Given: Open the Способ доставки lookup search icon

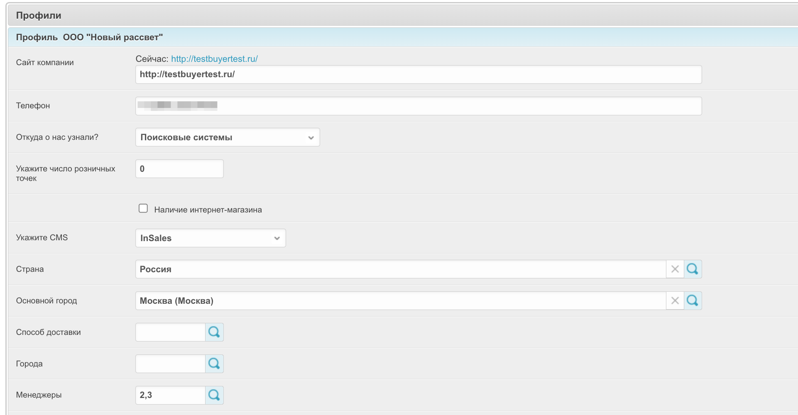Looking at the screenshot, I should (x=214, y=332).
